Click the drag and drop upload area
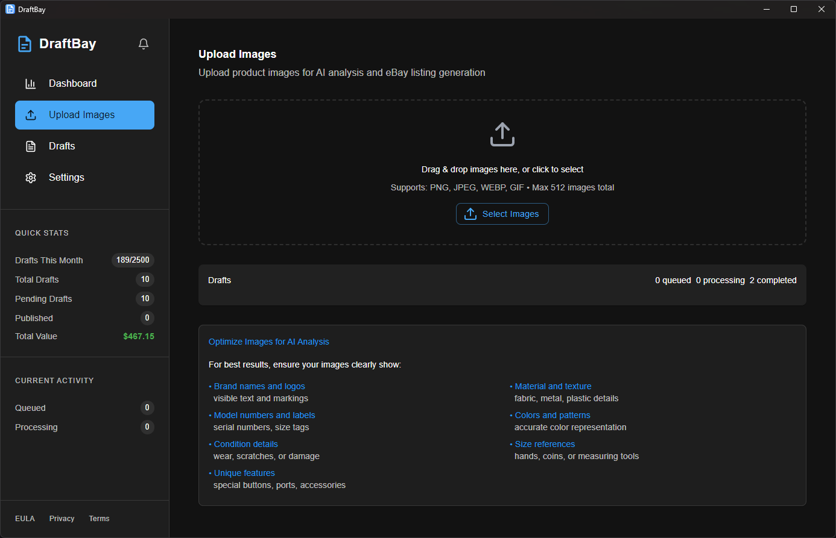This screenshot has height=538, width=836. click(x=502, y=172)
